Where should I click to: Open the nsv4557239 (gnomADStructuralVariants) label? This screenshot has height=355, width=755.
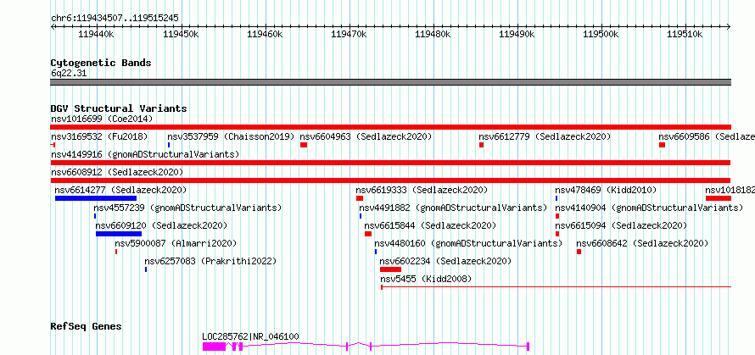(187, 208)
